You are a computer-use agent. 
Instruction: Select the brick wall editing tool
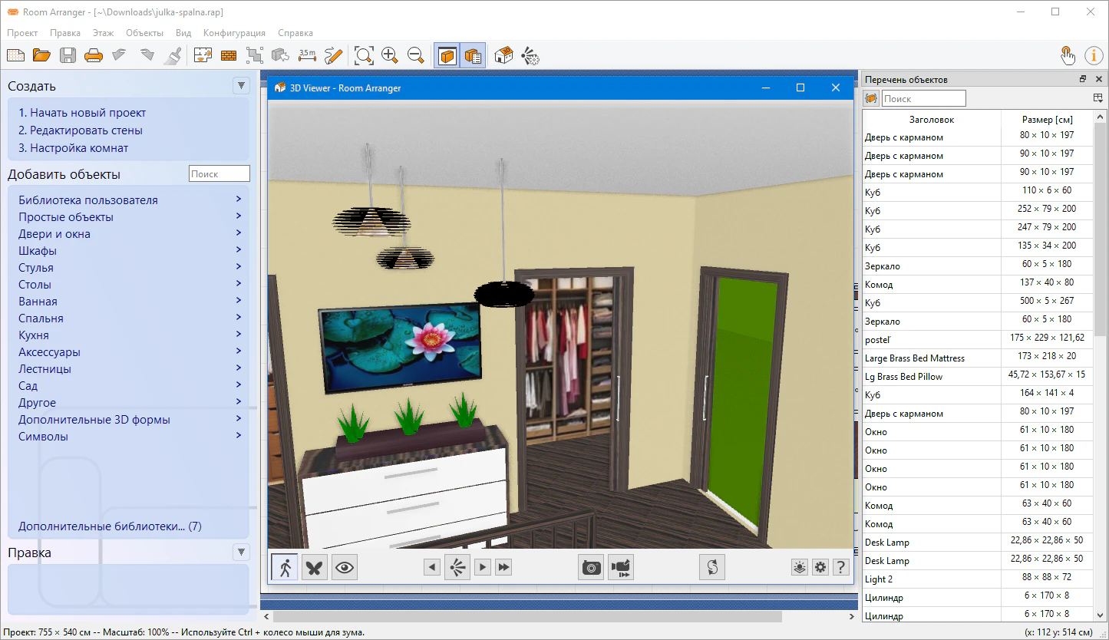(x=228, y=55)
